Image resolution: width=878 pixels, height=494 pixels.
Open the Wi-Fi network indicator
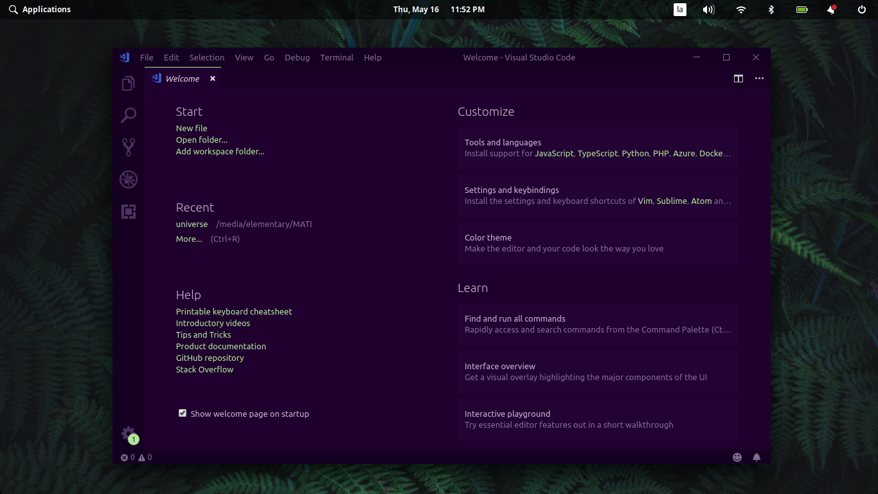click(741, 10)
